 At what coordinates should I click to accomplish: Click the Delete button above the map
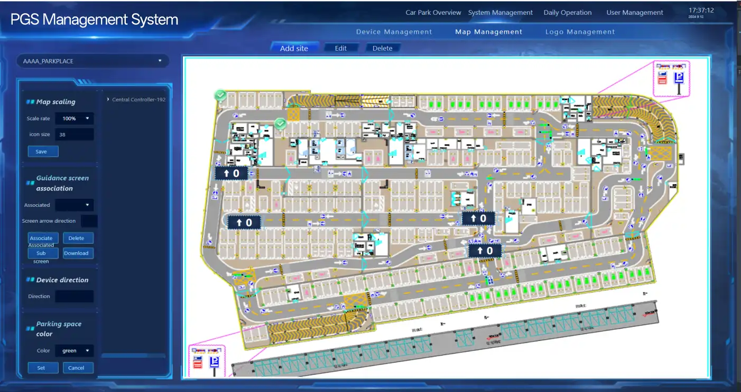tap(383, 48)
